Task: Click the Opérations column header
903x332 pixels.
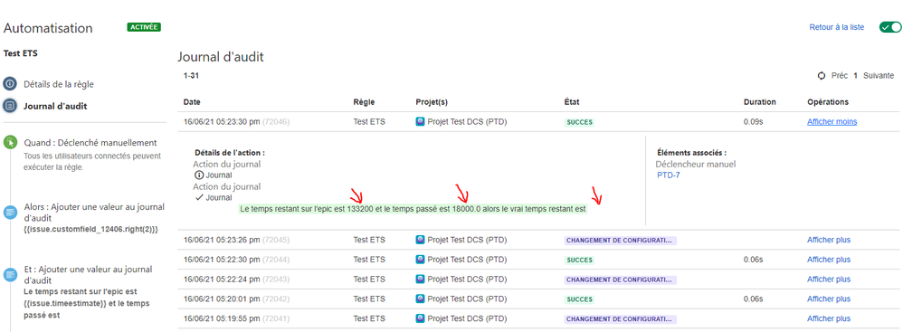Action: pyautogui.click(x=828, y=102)
